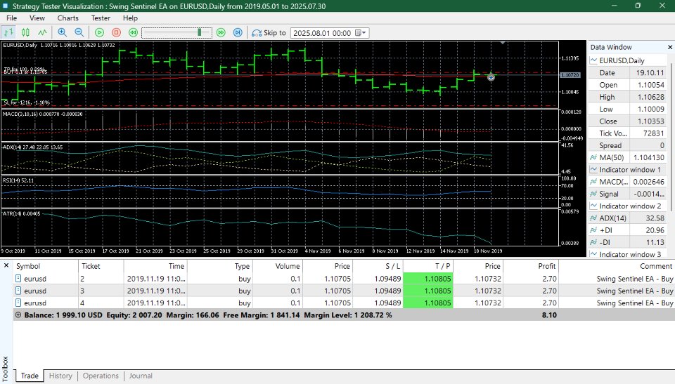Click the RSI(14) indicator label
This screenshot has height=384, width=675.
point(18,180)
